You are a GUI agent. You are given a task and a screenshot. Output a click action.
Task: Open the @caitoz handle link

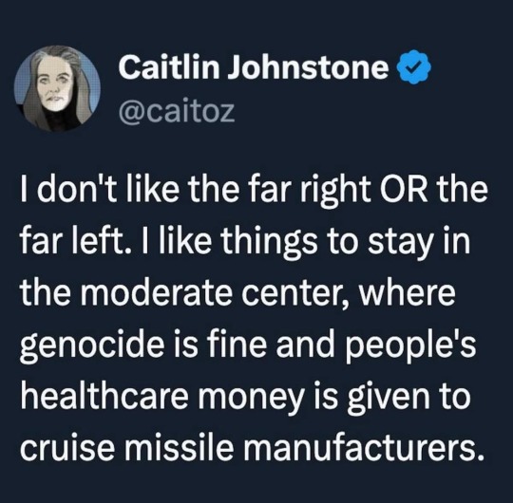click(x=177, y=111)
